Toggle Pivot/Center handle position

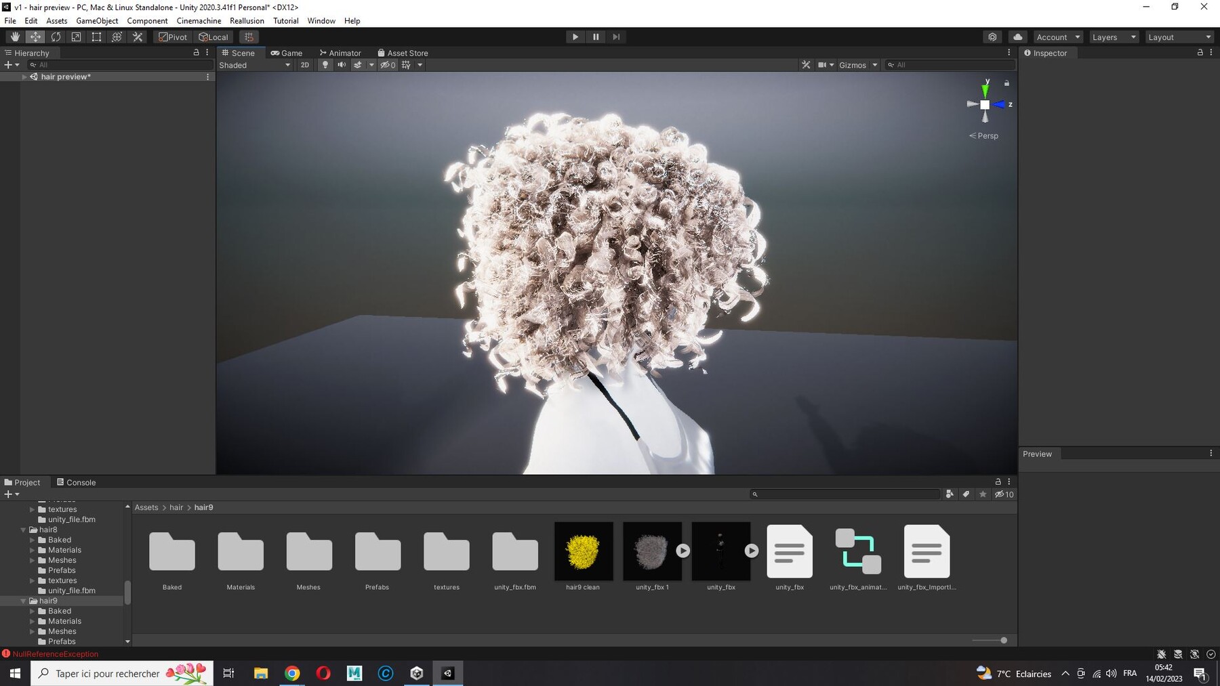[x=173, y=37]
